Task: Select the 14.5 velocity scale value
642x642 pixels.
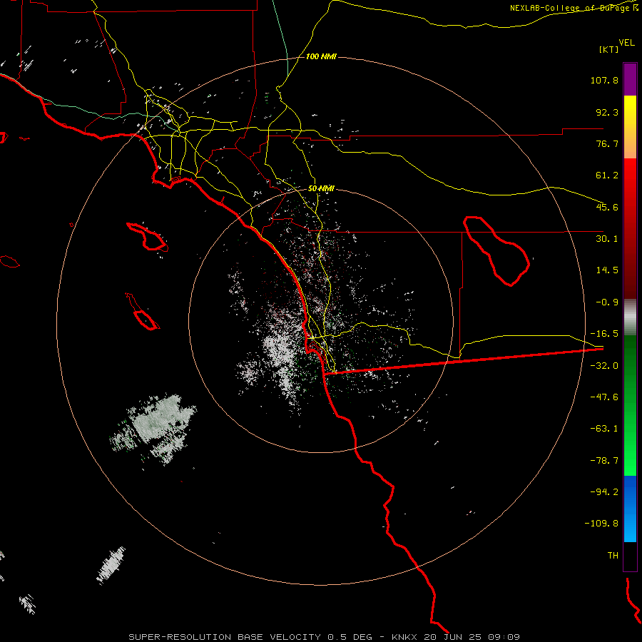Action: tap(607, 270)
